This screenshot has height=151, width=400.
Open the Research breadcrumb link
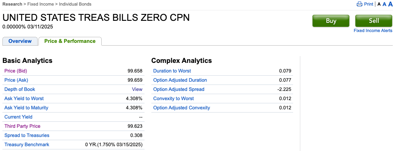coord(12,4)
